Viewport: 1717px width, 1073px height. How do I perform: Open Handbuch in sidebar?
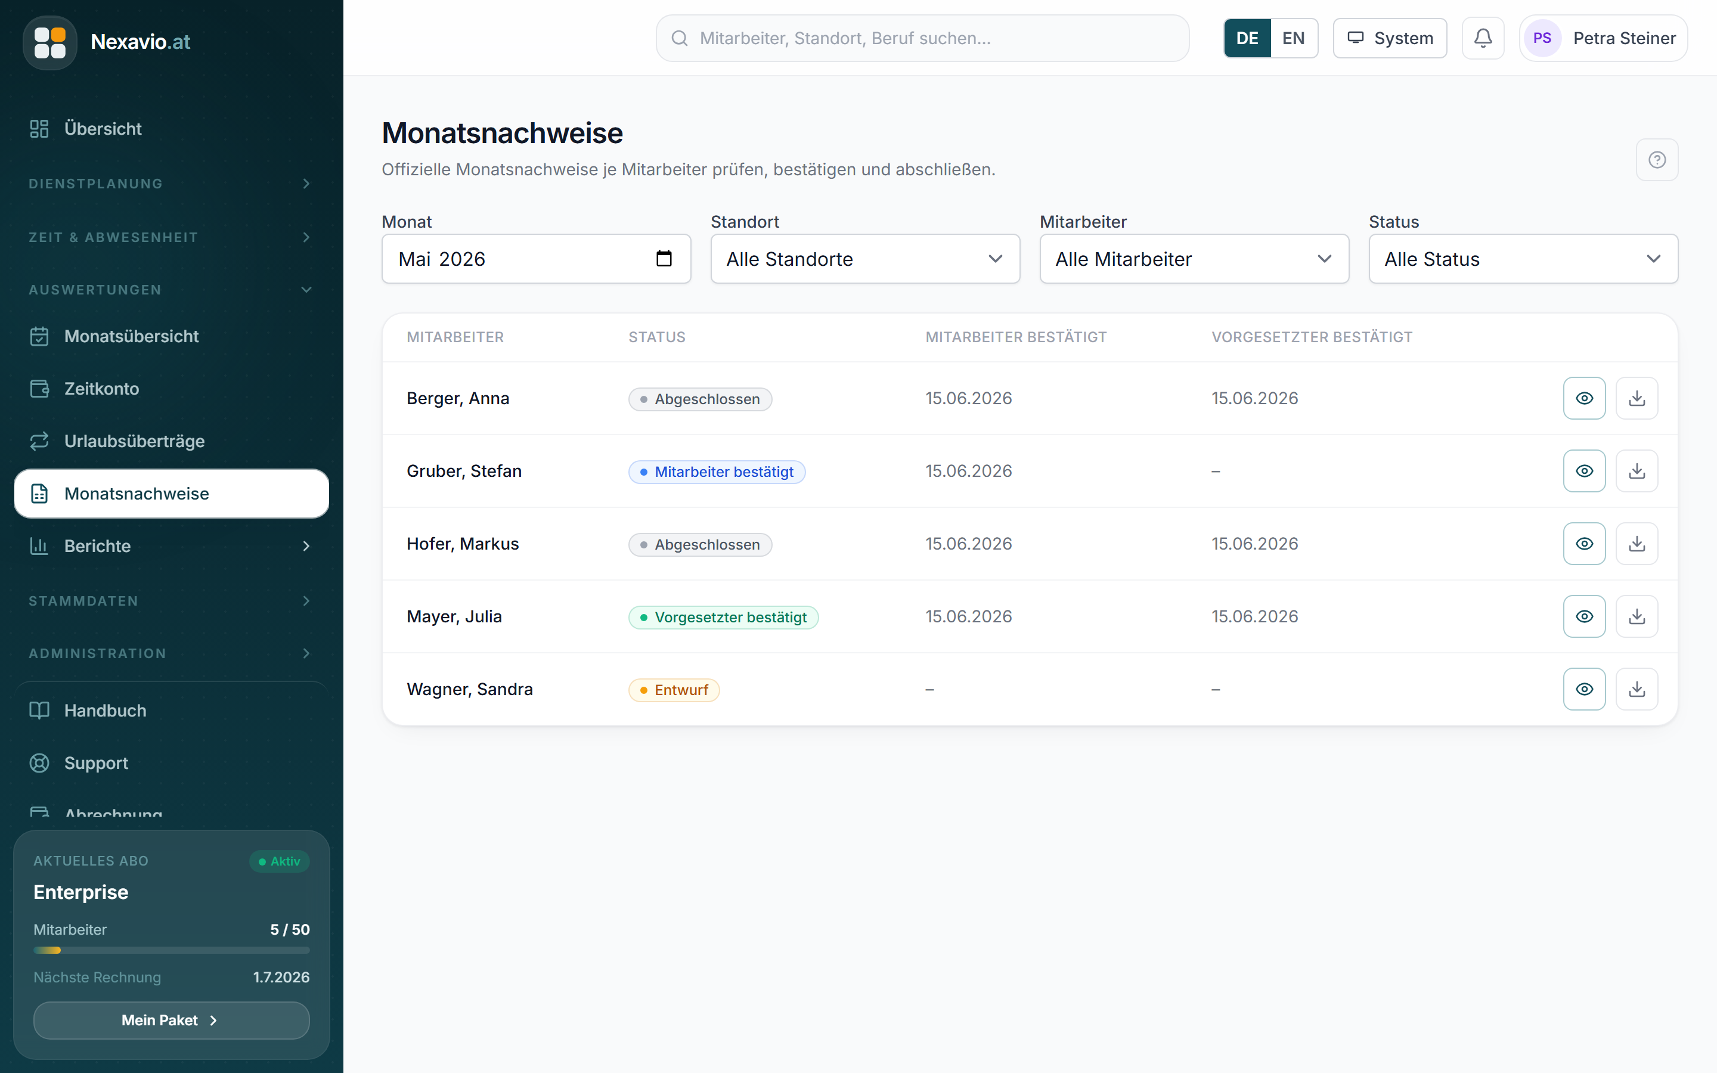point(171,711)
